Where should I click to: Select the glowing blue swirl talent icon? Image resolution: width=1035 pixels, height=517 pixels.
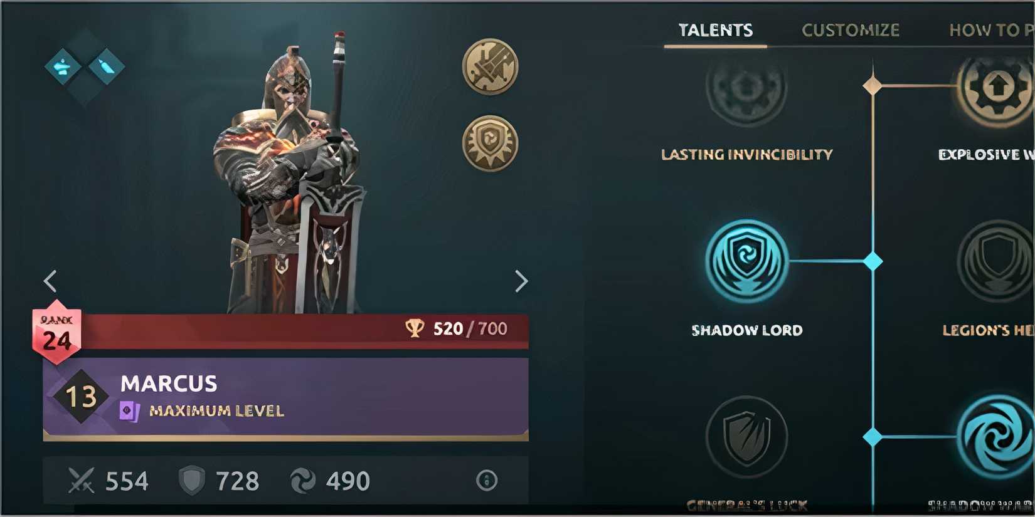click(996, 437)
